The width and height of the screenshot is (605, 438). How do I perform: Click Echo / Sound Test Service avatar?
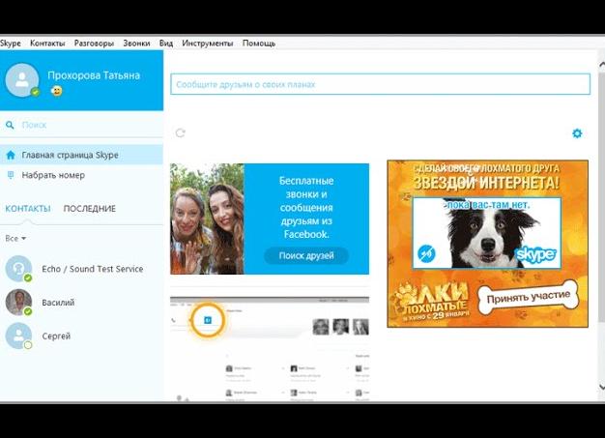pyautogui.click(x=18, y=269)
